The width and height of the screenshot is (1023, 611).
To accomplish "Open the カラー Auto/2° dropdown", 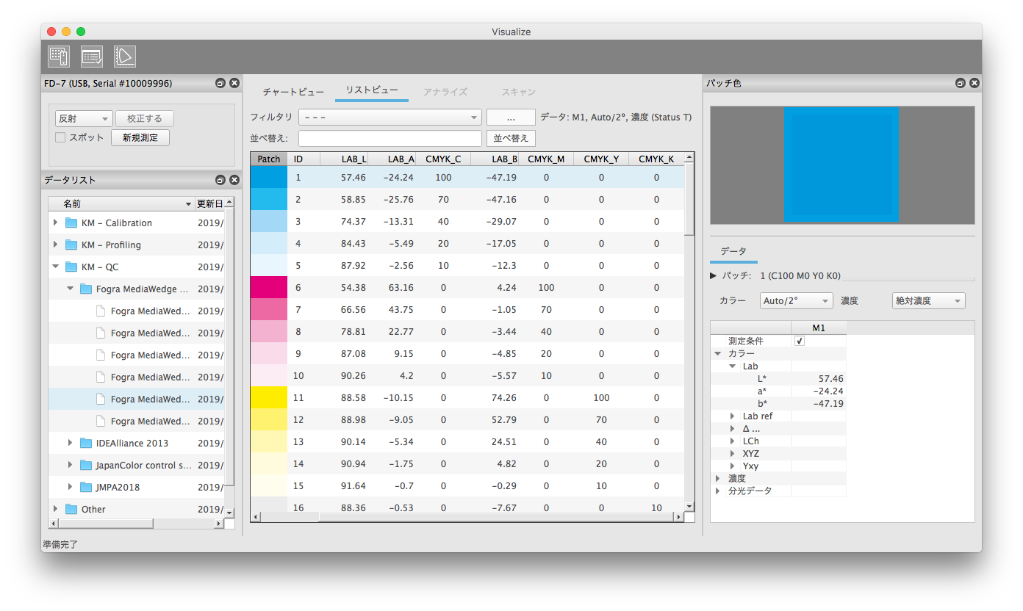I will (796, 301).
